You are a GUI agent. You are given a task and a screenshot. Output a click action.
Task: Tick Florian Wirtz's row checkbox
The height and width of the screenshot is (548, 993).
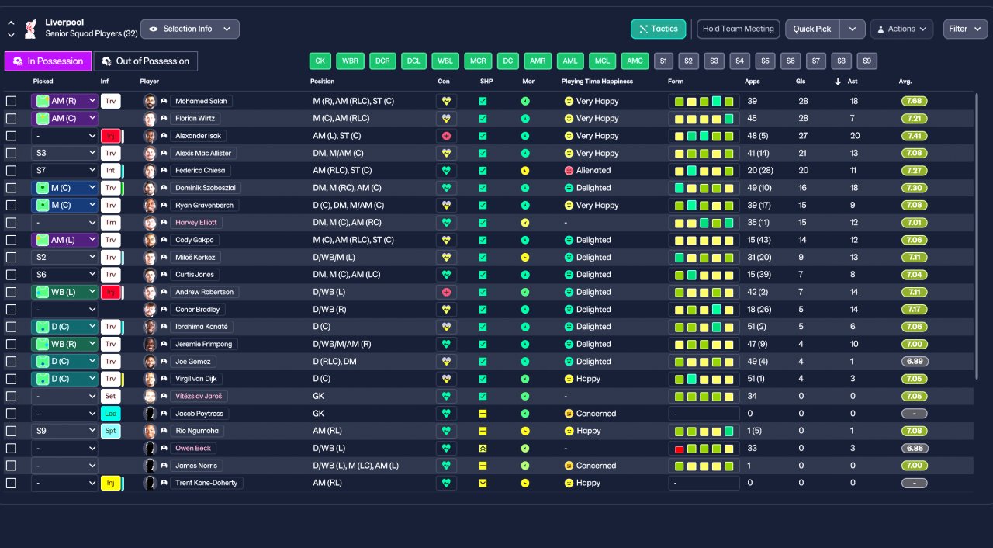point(11,119)
